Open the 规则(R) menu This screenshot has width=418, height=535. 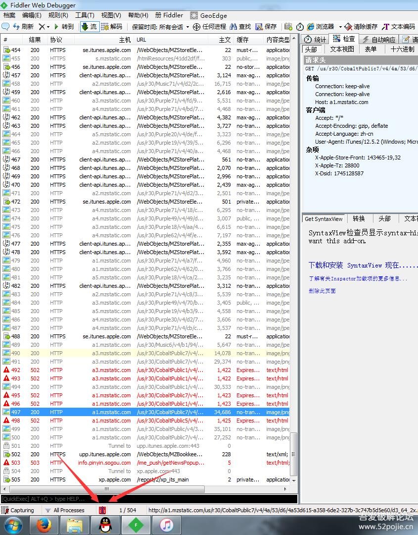(x=58, y=15)
